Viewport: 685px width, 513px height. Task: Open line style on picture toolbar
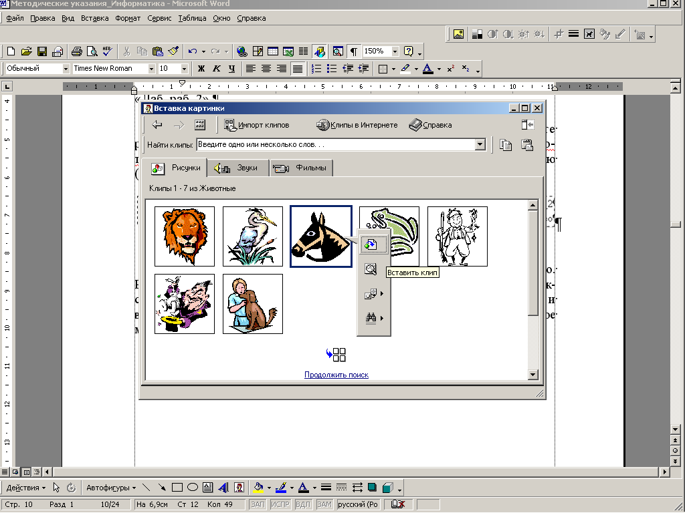(x=574, y=34)
